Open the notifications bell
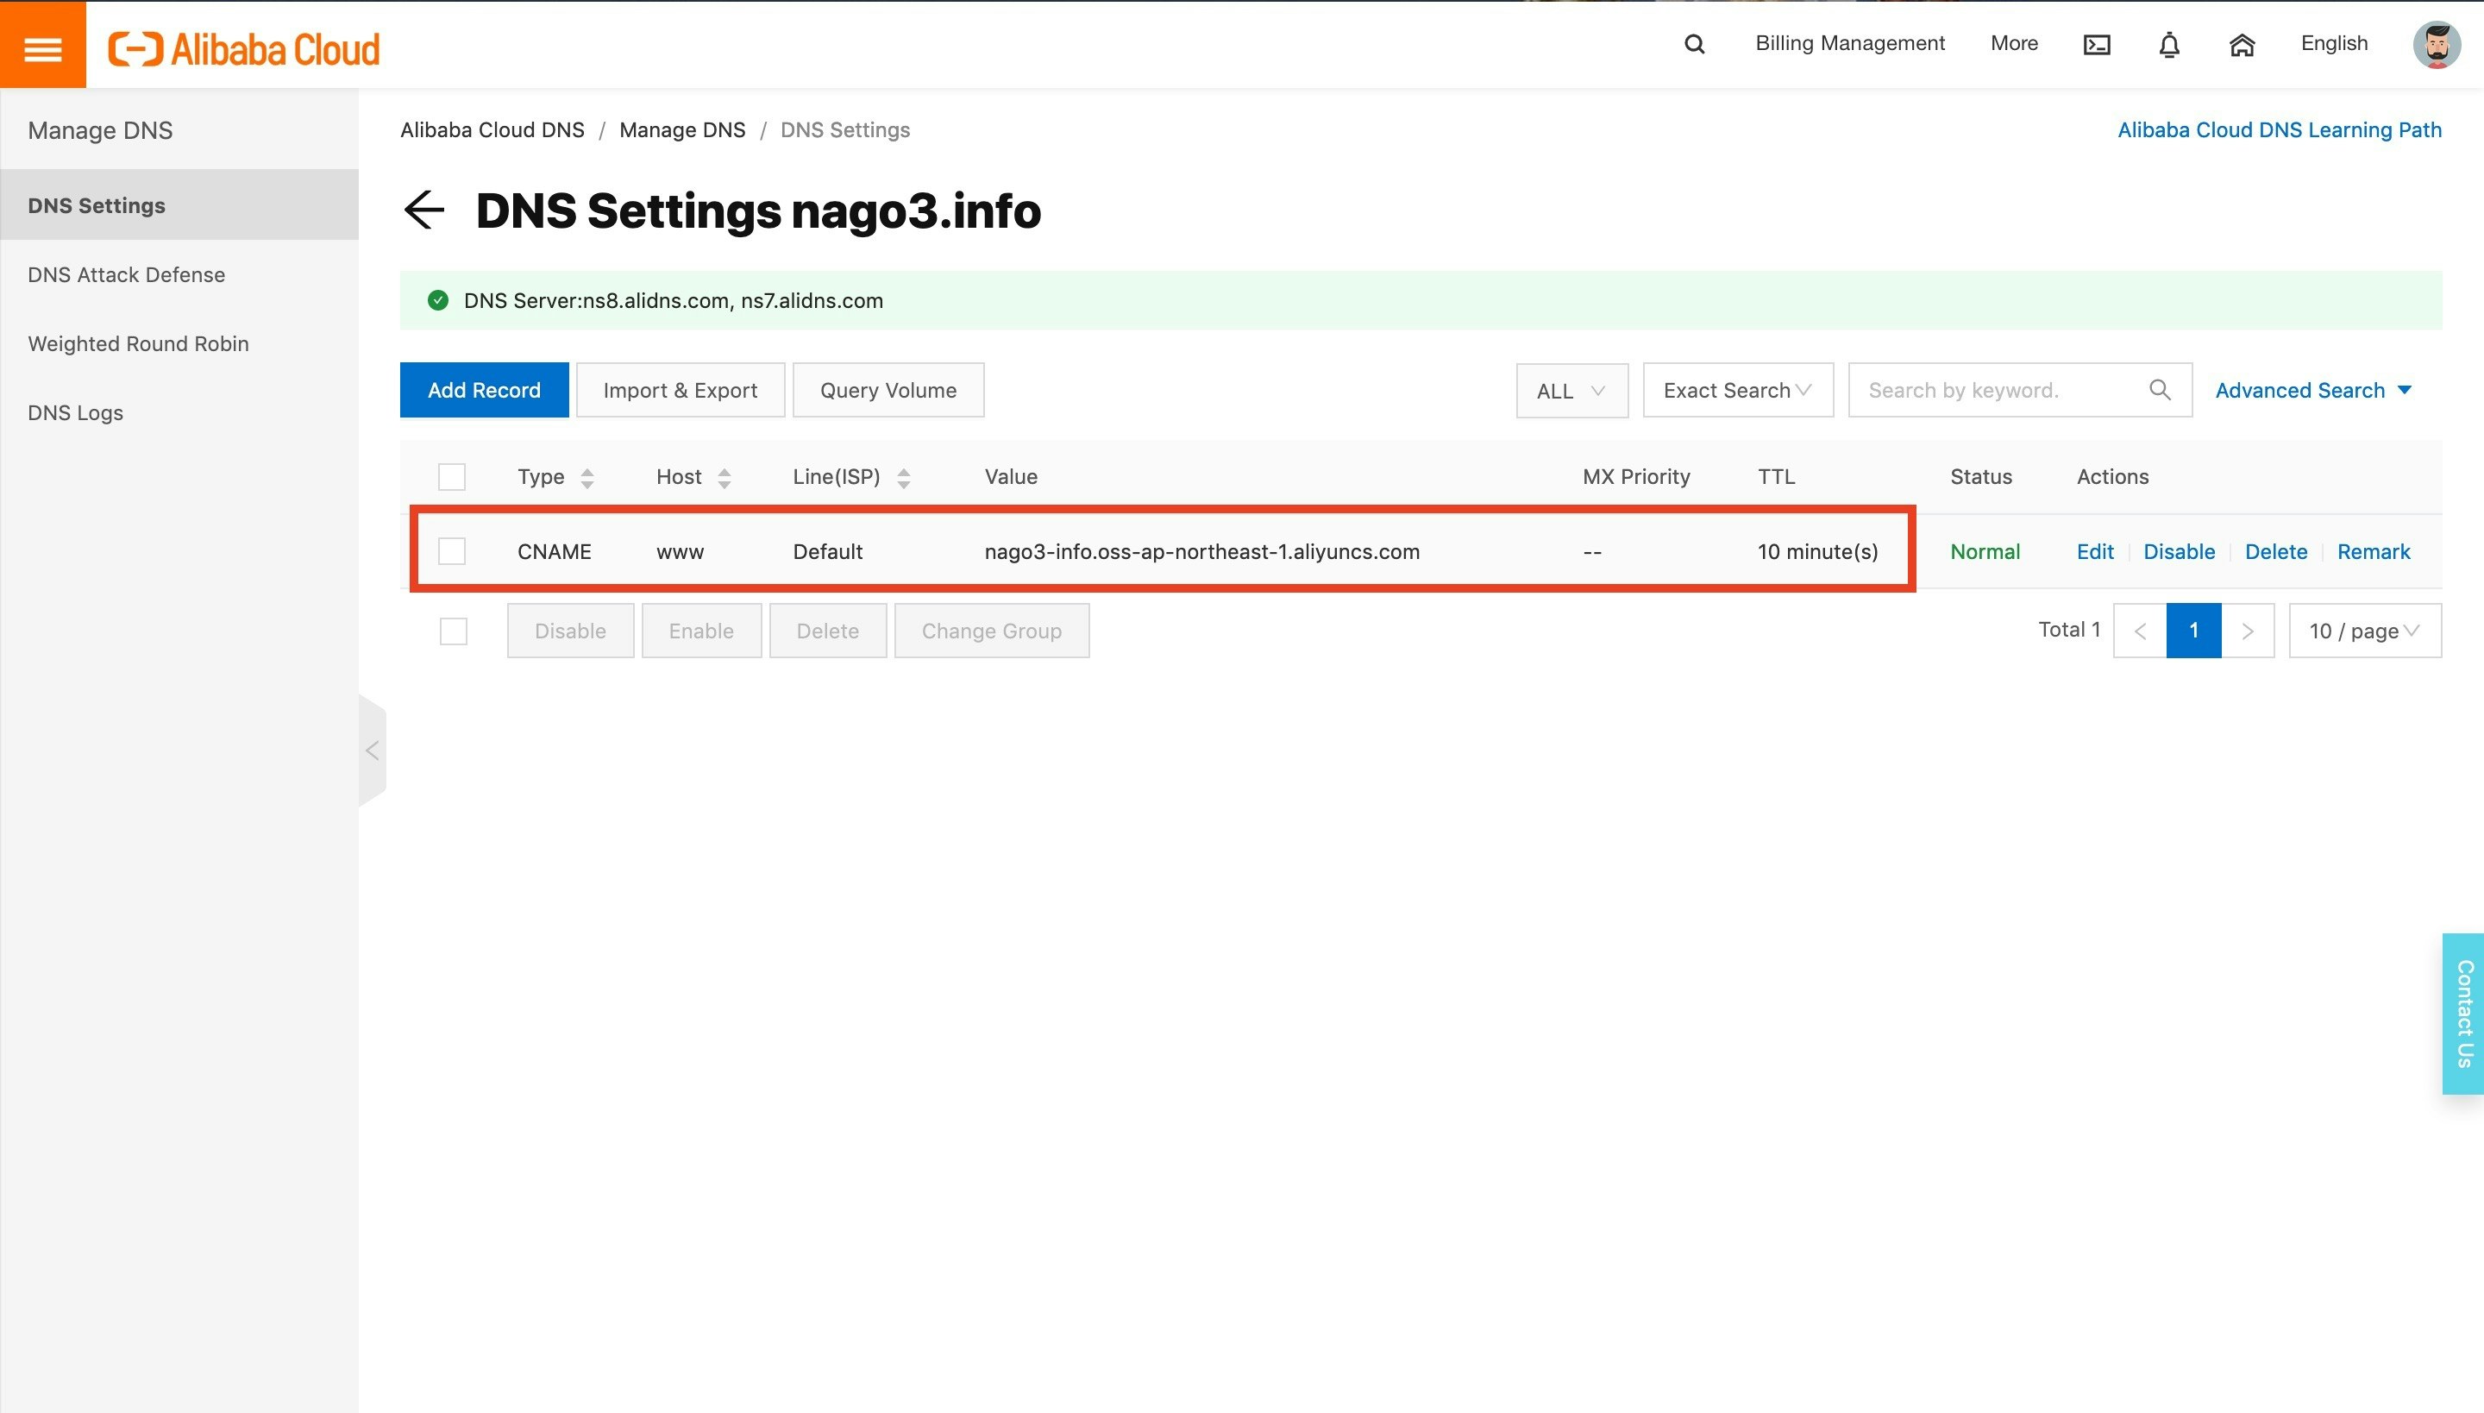 pos(2170,45)
